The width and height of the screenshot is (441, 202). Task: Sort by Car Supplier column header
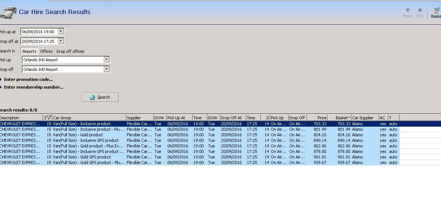click(x=365, y=118)
